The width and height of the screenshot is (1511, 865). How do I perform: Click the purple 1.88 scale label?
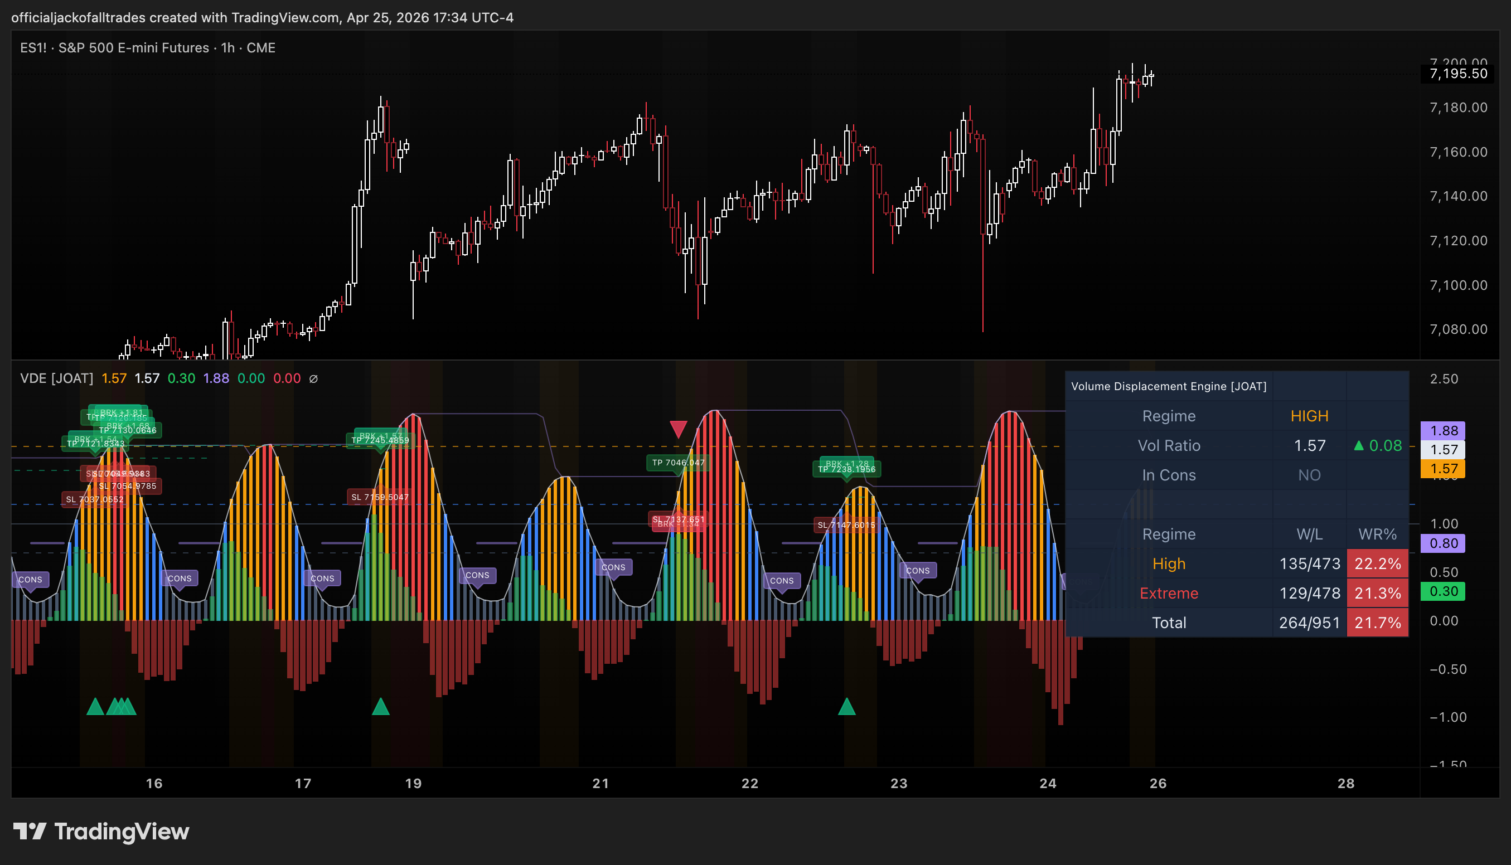tap(1444, 431)
